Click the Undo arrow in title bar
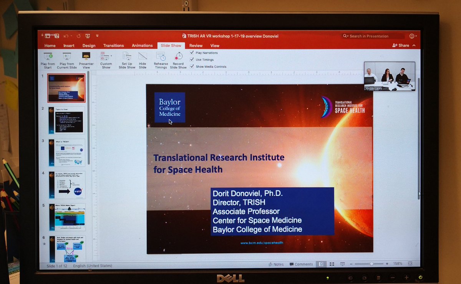Image resolution: width=461 pixels, height=284 pixels. 66,36
